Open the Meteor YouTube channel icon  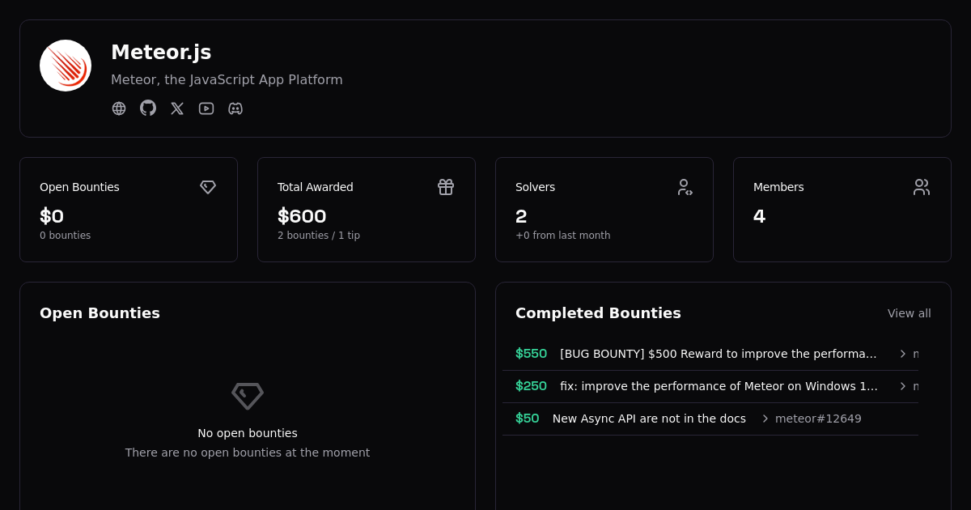click(x=206, y=108)
